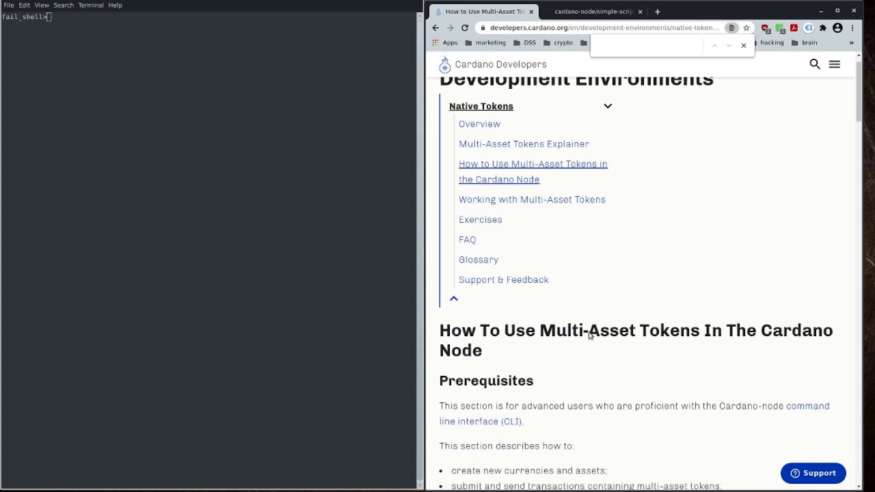Click the site lock icon in address bar
The height and width of the screenshot is (492, 875).
[x=483, y=28]
